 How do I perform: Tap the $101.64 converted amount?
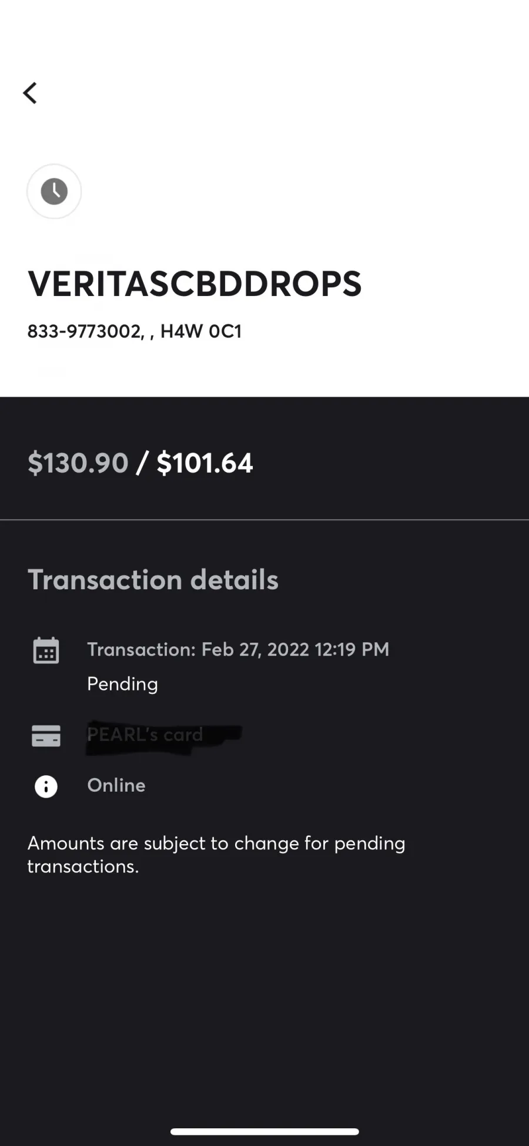click(205, 463)
